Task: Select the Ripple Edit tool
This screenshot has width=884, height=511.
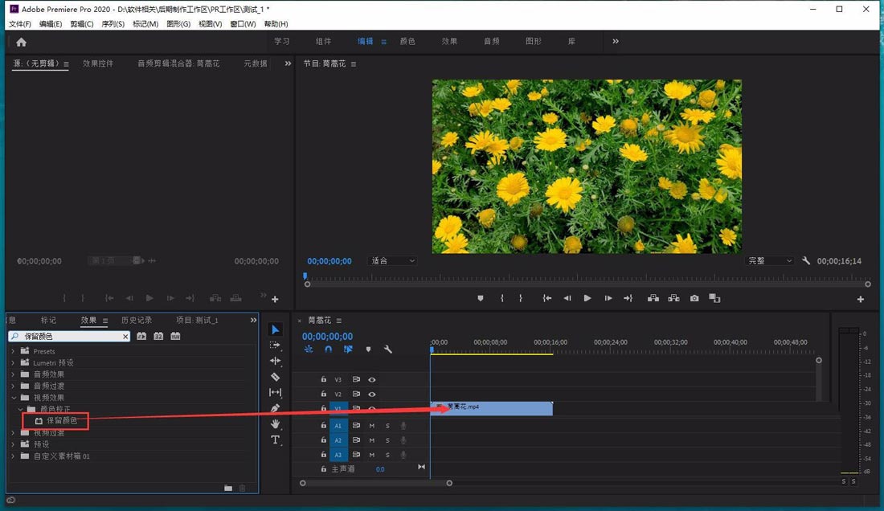Action: tap(275, 361)
